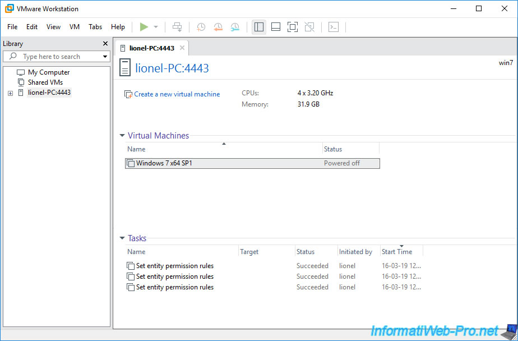Select the second Set entity permission rules task

[175, 277]
